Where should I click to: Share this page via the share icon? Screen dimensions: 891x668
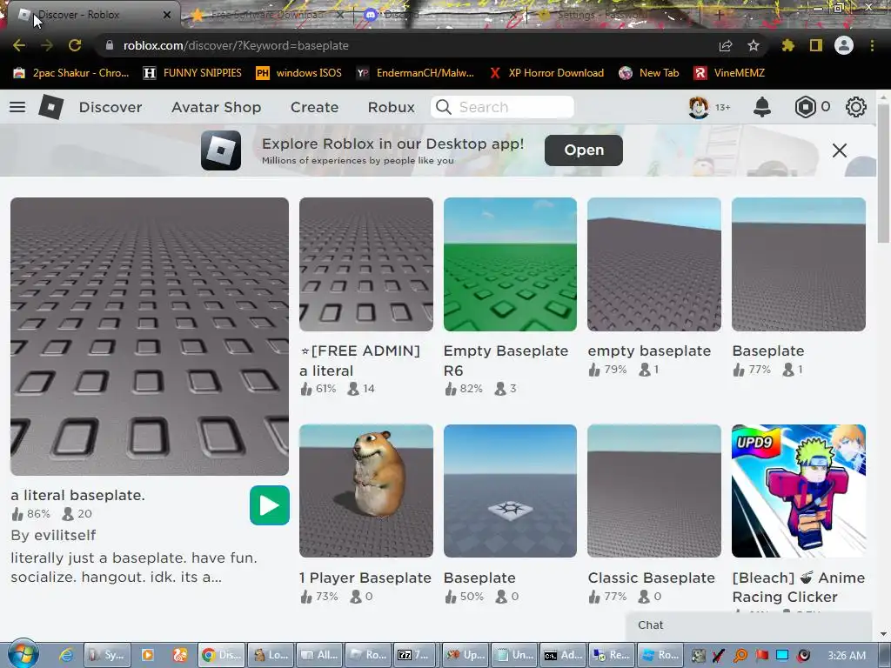726,45
